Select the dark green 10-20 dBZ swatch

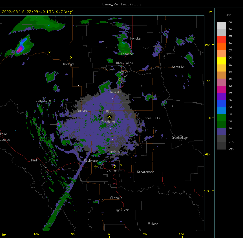click(x=222, y=125)
